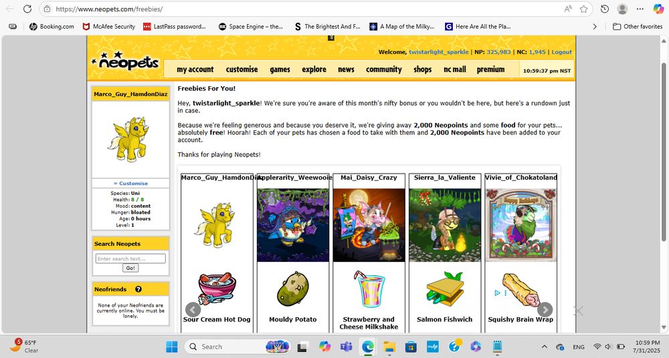Click the Sour Cream Hot Dog food icon
The width and height of the screenshot is (669, 358).
[217, 289]
